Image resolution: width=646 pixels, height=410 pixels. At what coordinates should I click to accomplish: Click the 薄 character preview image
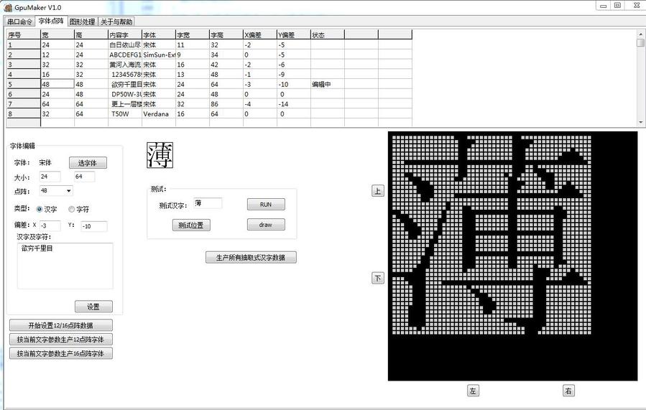(160, 154)
